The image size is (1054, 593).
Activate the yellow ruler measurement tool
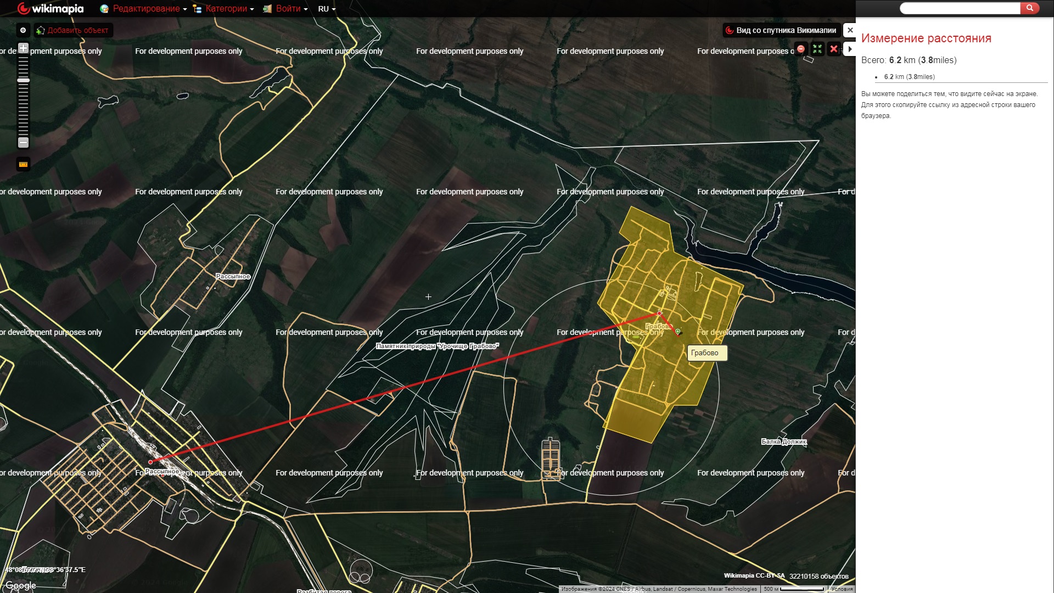[x=23, y=164]
